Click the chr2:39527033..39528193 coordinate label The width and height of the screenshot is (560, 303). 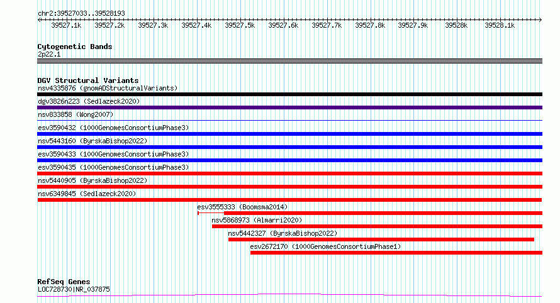[81, 13]
